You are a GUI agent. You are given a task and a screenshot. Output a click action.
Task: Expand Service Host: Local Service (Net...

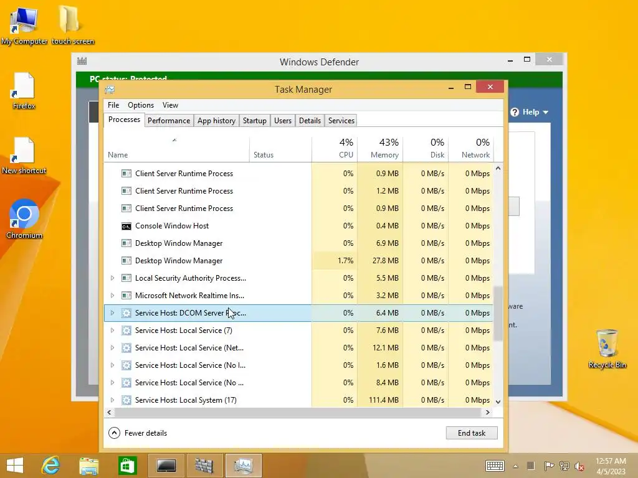tap(112, 348)
